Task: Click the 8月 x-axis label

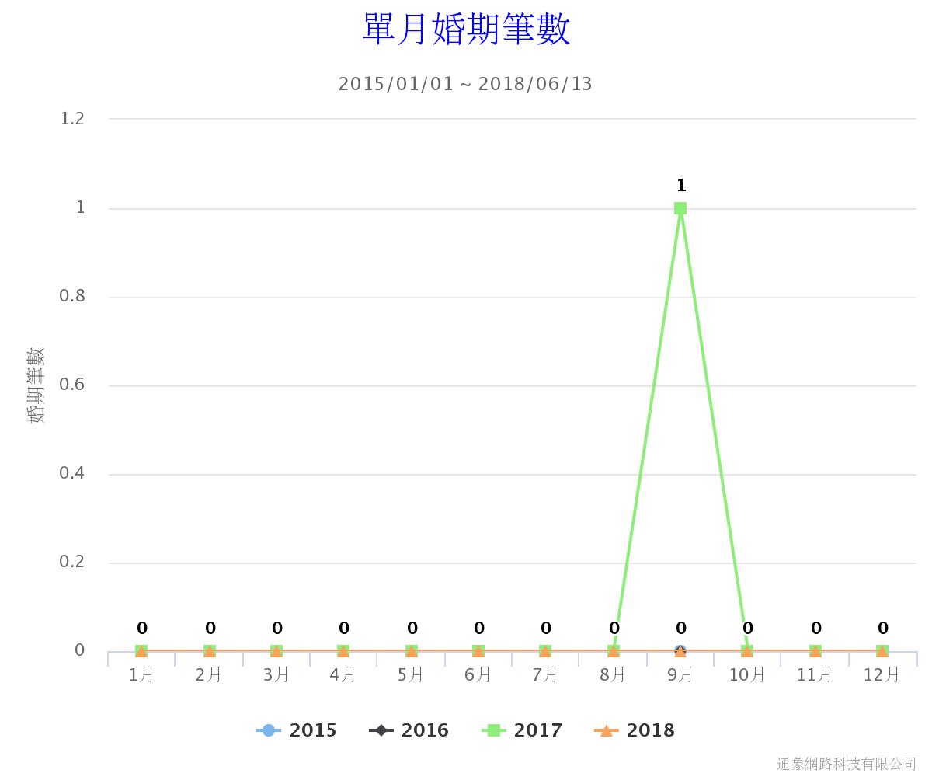Action: 613,674
